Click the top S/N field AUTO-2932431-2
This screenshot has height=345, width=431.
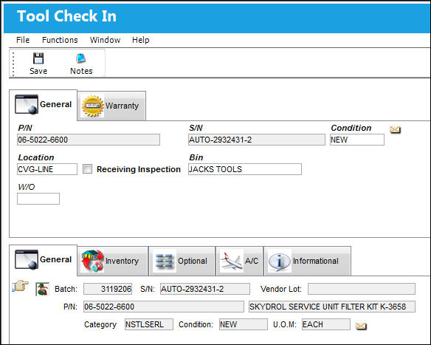[256, 140]
